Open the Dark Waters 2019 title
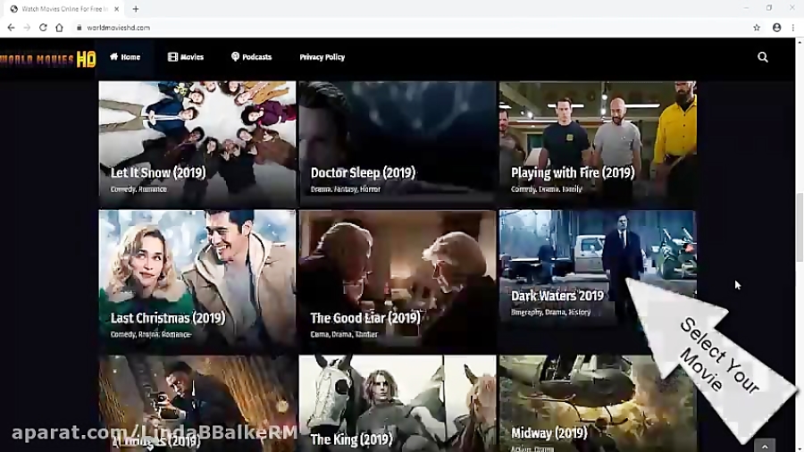Image resolution: width=804 pixels, height=452 pixels. 557,296
